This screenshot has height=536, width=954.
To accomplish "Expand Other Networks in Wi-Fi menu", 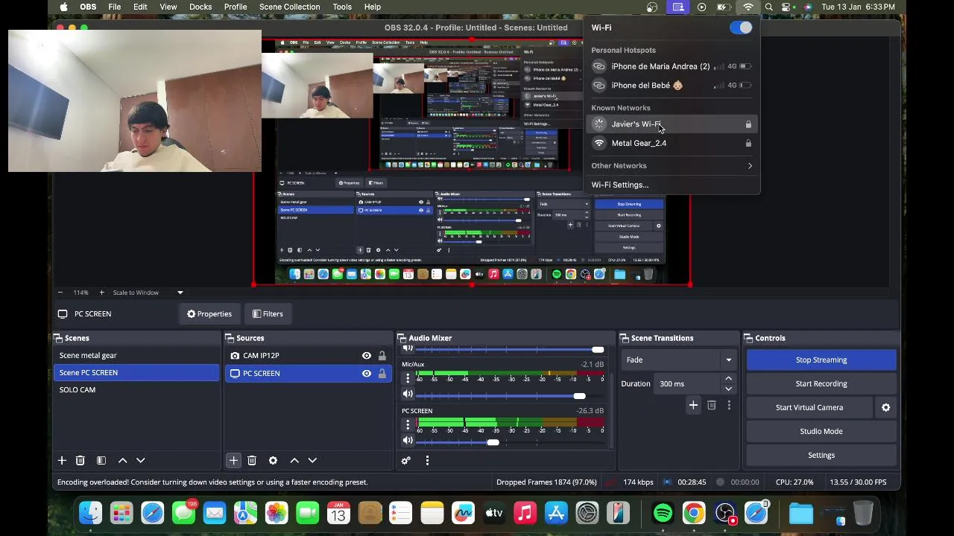I will click(x=672, y=166).
